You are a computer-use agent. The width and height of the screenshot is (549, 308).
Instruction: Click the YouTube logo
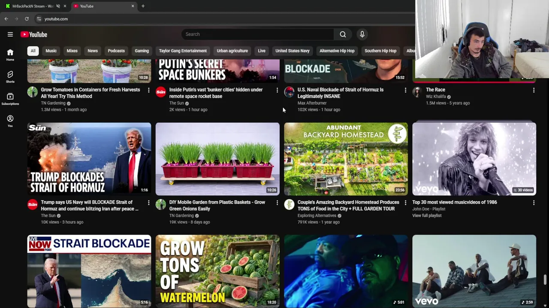(x=34, y=34)
